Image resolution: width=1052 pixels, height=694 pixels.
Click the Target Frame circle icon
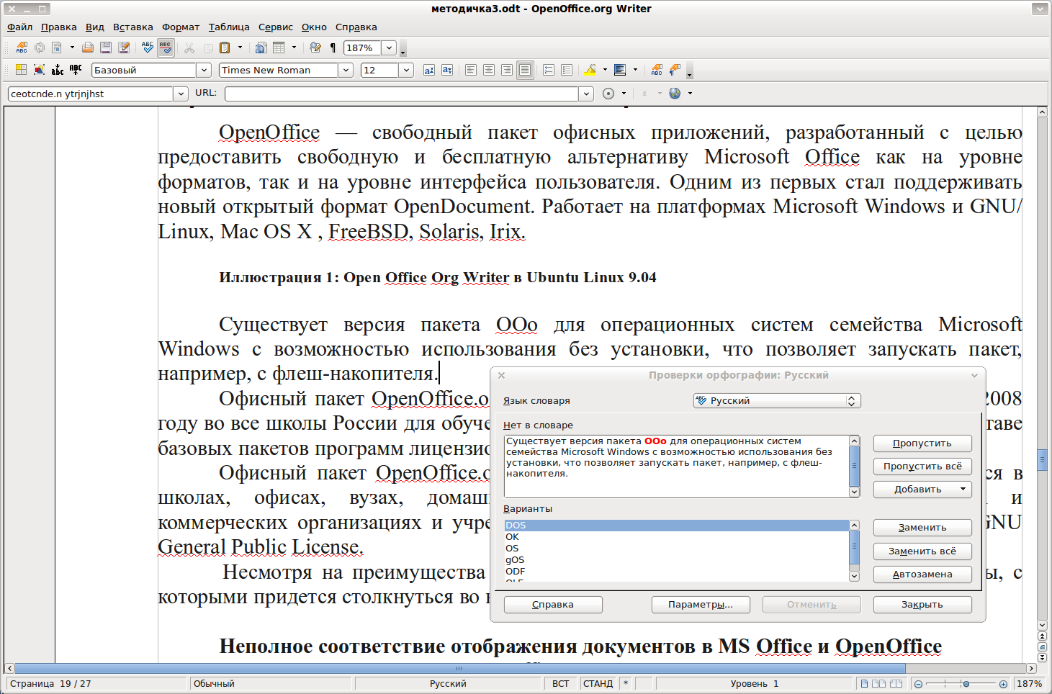coord(608,94)
